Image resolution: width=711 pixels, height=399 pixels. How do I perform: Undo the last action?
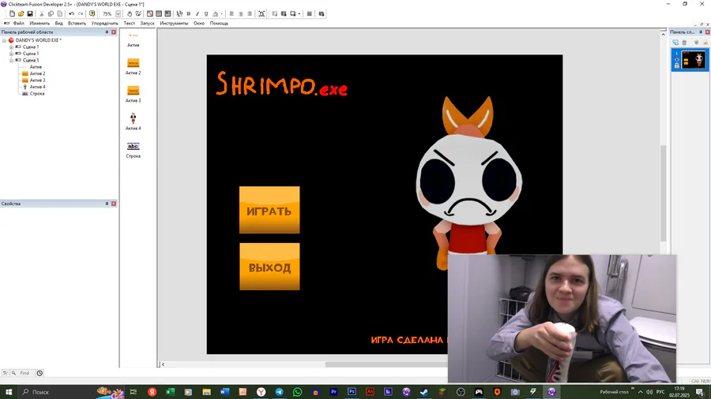pos(72,13)
